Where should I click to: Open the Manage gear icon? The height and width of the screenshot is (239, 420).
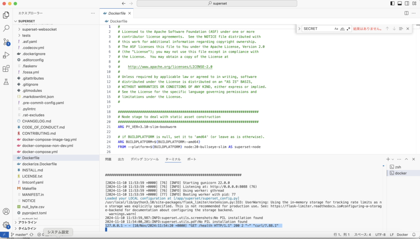click(x=6, y=225)
